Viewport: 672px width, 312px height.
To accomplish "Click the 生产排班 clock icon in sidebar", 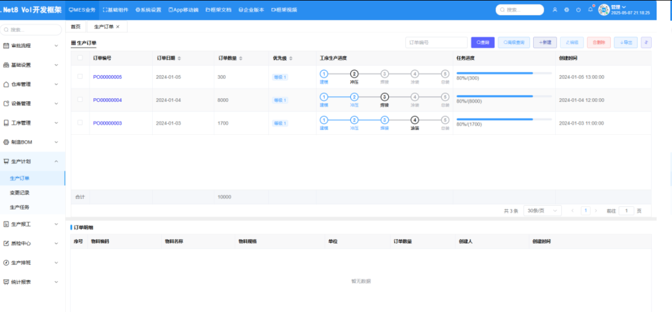I will [6, 263].
